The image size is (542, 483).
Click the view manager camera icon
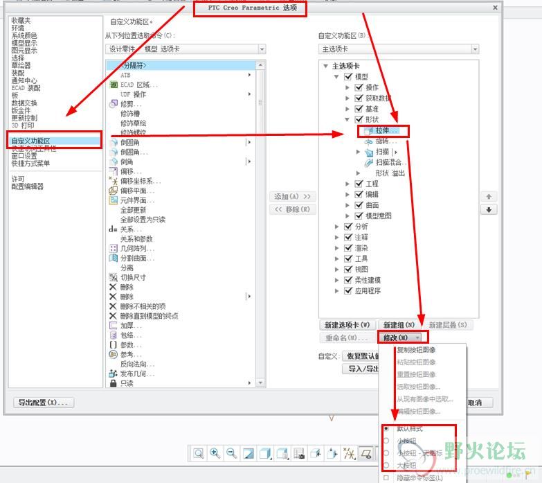[299, 453]
